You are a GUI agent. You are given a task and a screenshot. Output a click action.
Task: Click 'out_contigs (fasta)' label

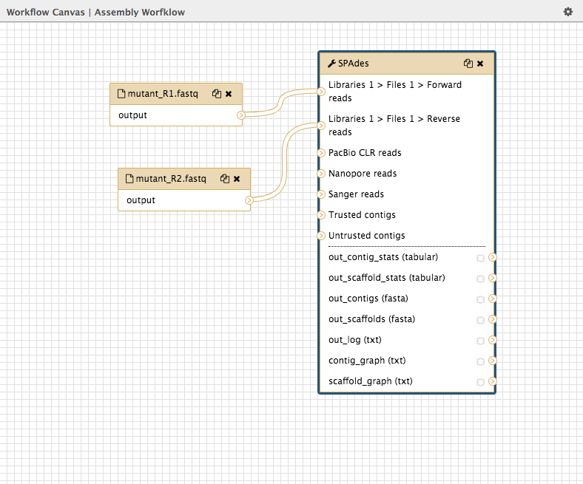click(368, 299)
